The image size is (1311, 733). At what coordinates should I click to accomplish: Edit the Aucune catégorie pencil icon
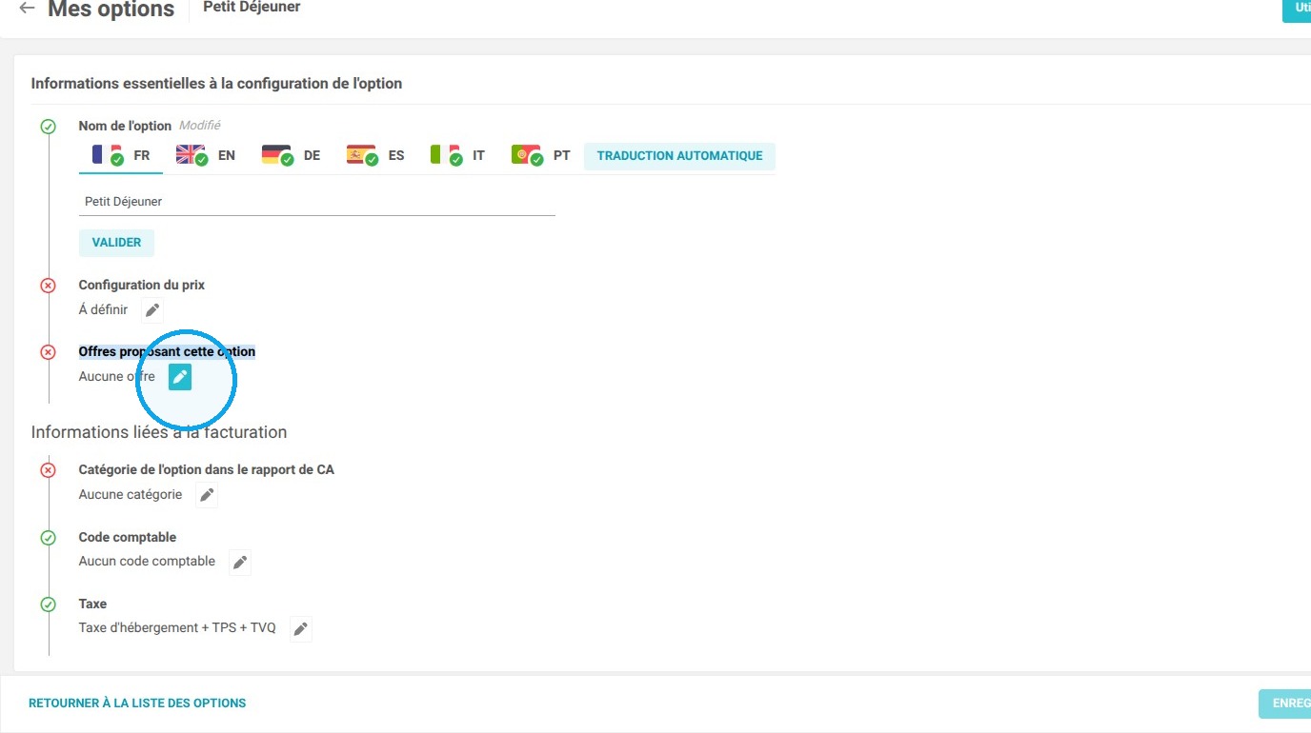coord(207,495)
